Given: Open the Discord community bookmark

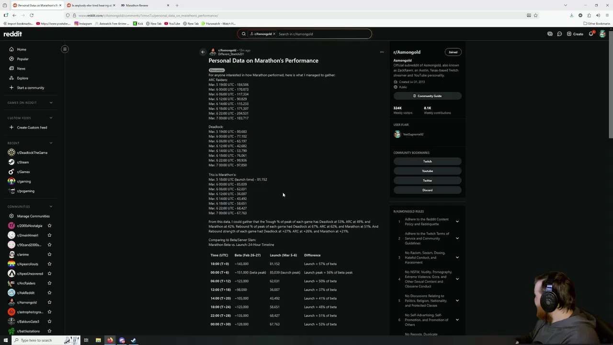Looking at the screenshot, I should click(427, 190).
